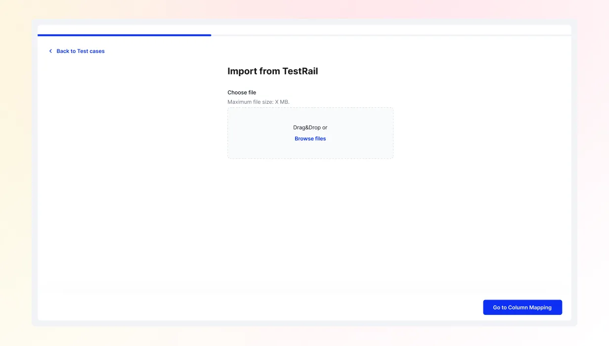This screenshot has height=346, width=609.
Task: Click the Drag&Drop upload area
Action: click(310, 133)
